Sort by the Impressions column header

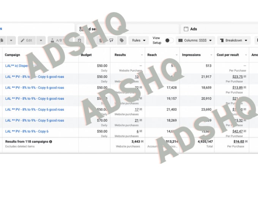point(191,55)
